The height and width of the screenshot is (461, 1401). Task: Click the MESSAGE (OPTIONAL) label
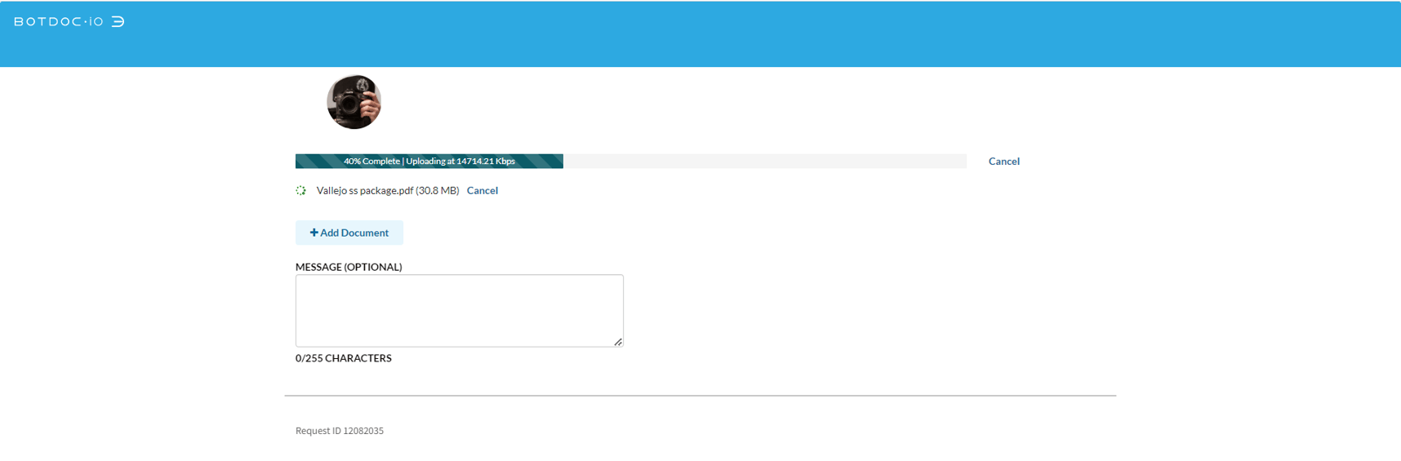tap(349, 267)
